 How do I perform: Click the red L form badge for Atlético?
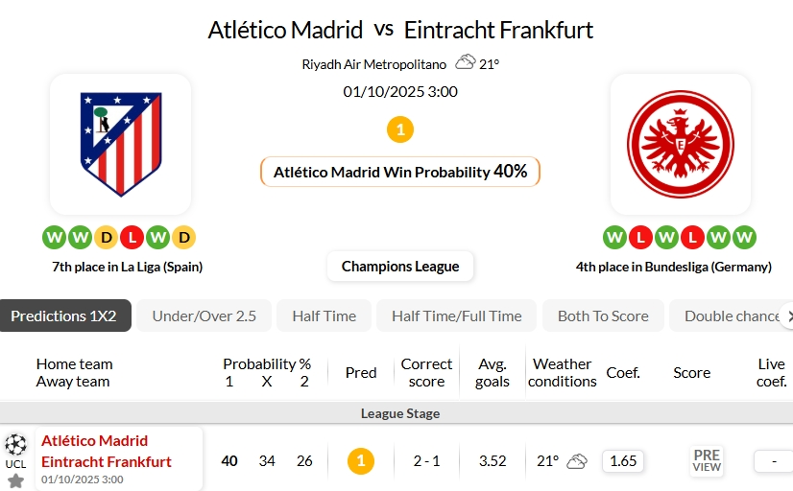click(132, 237)
